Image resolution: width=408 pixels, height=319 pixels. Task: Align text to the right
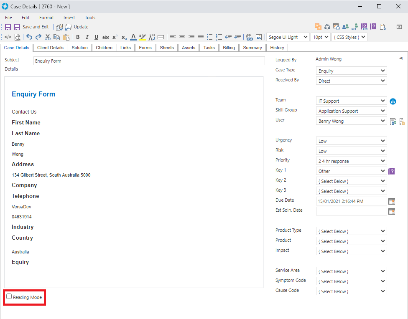[191, 37]
